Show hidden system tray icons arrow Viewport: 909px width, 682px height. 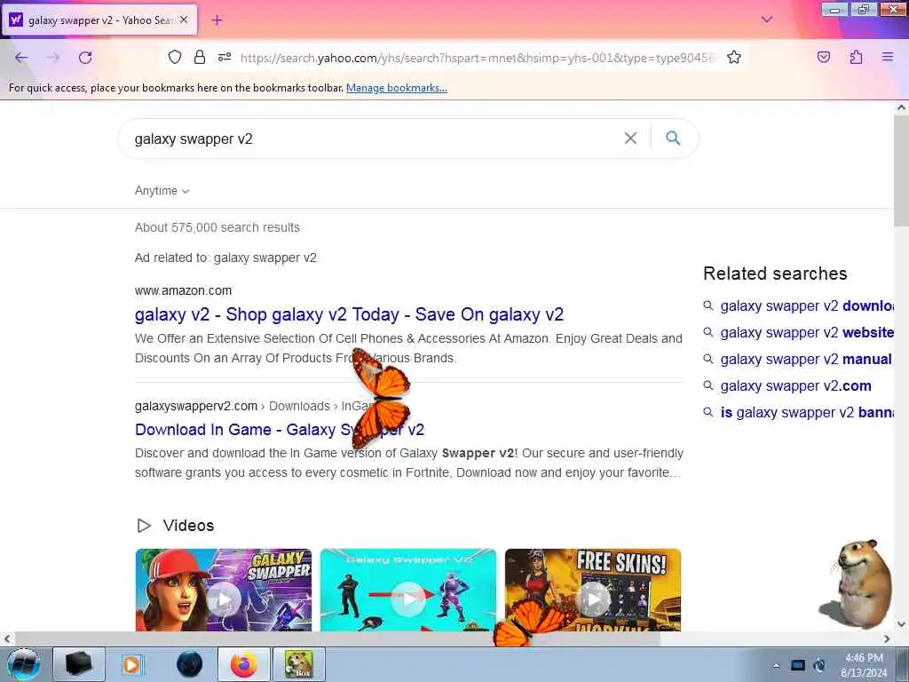[x=776, y=665]
